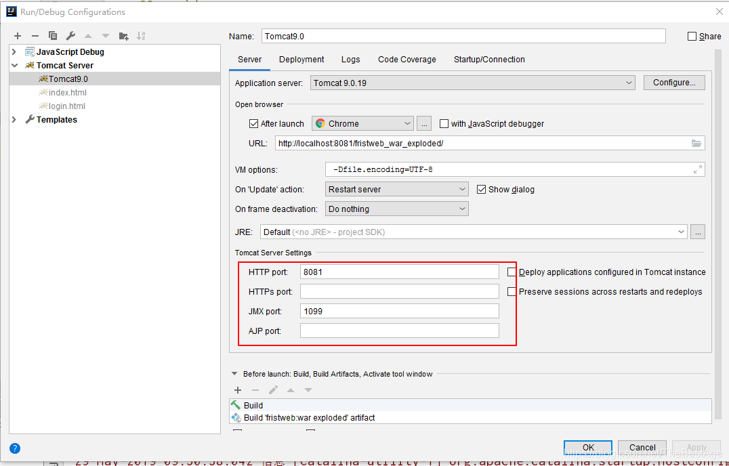Remove the selected before launch task
The height and width of the screenshot is (466, 729).
[255, 390]
